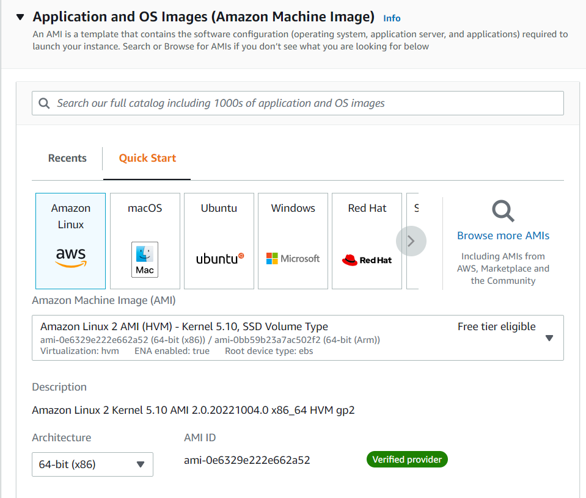Click the Verified provider badge

pos(407,460)
